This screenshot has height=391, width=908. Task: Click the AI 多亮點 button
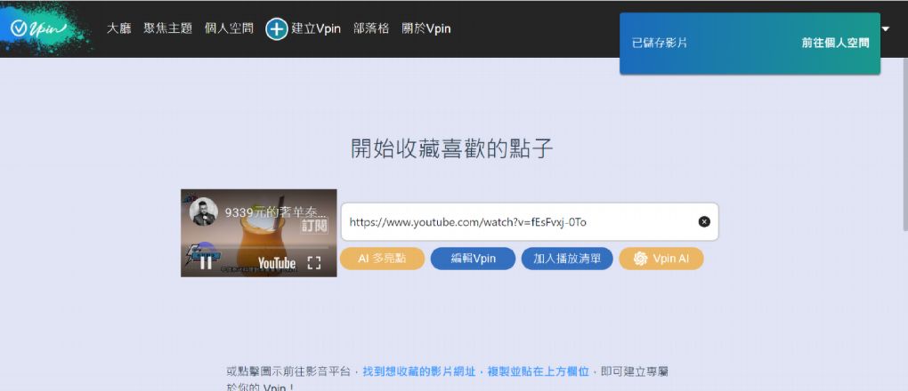pos(382,259)
